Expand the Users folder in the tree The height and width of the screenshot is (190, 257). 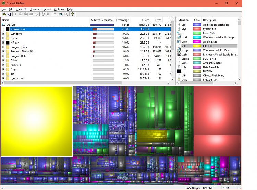click(3, 38)
